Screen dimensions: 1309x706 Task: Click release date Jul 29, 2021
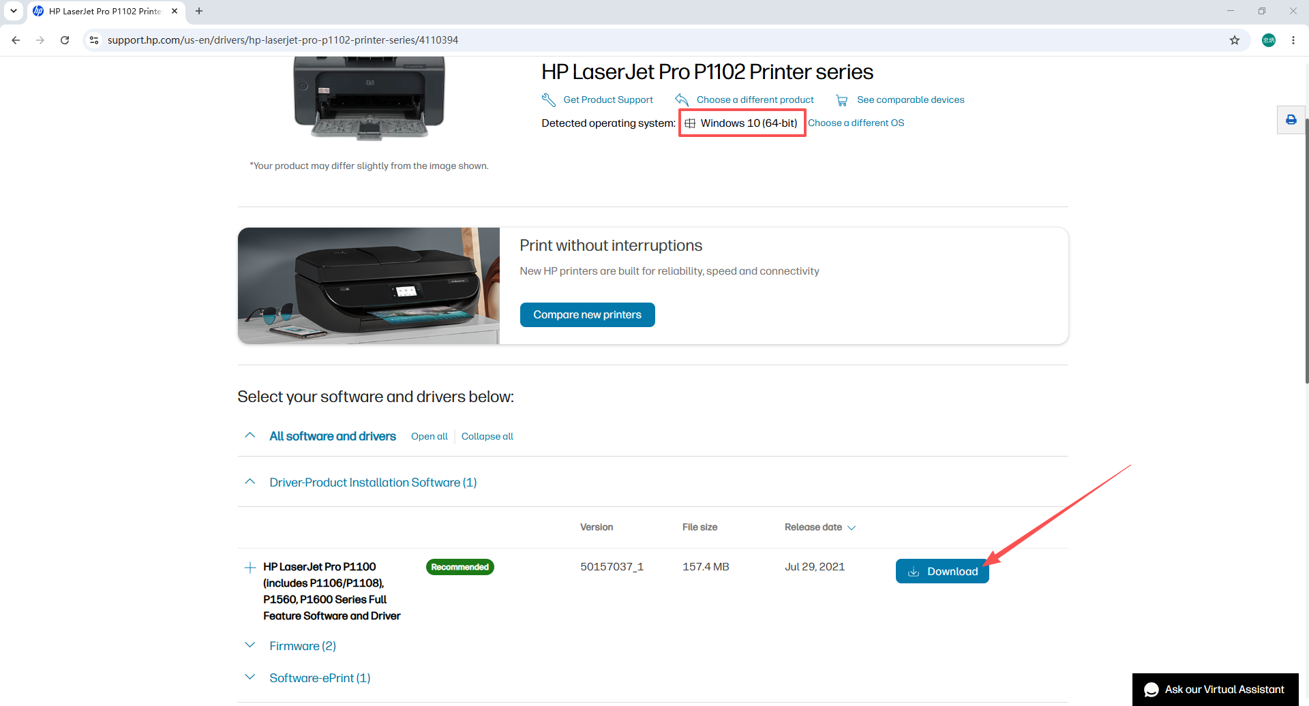[815, 567]
